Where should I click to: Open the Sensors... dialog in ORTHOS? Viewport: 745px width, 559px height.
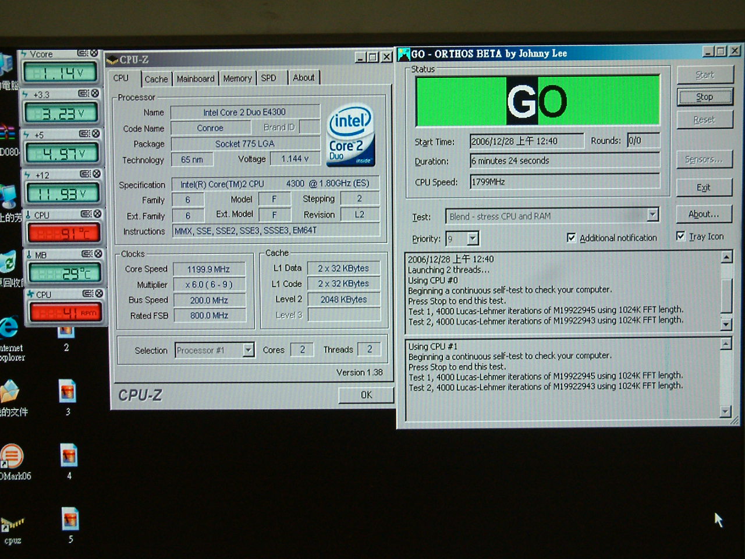tap(704, 159)
